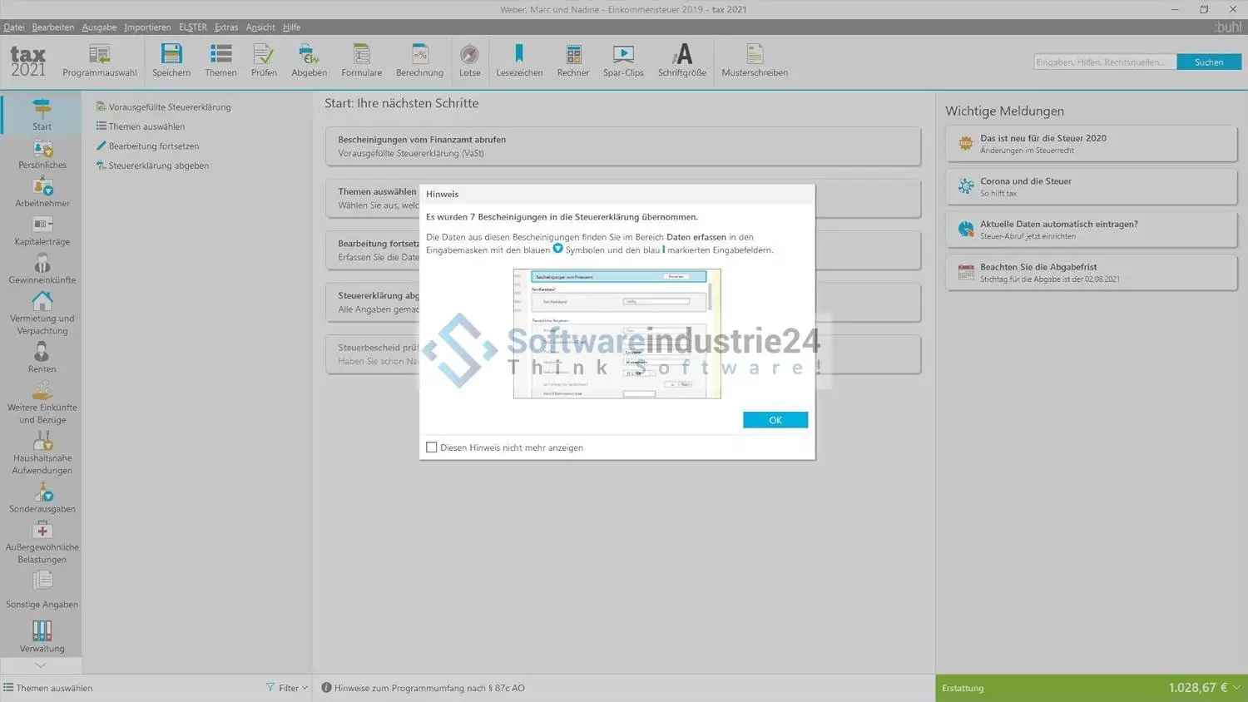Open the Filter dropdown
This screenshot has height=702, width=1248.
[x=287, y=688]
